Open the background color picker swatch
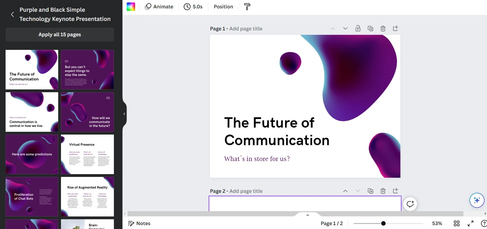487x229 pixels. (131, 7)
